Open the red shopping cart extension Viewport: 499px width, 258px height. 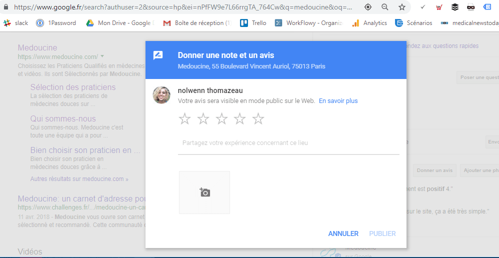click(x=439, y=7)
